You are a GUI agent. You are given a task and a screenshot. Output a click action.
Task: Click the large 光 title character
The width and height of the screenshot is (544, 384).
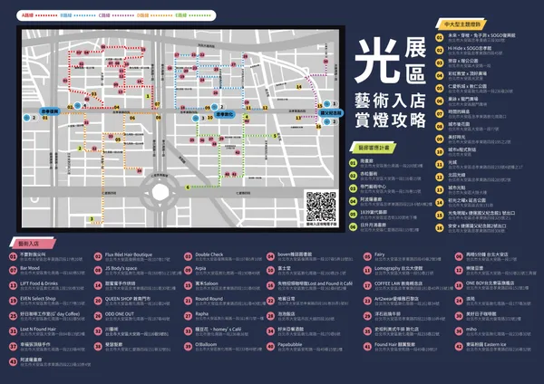(378, 61)
